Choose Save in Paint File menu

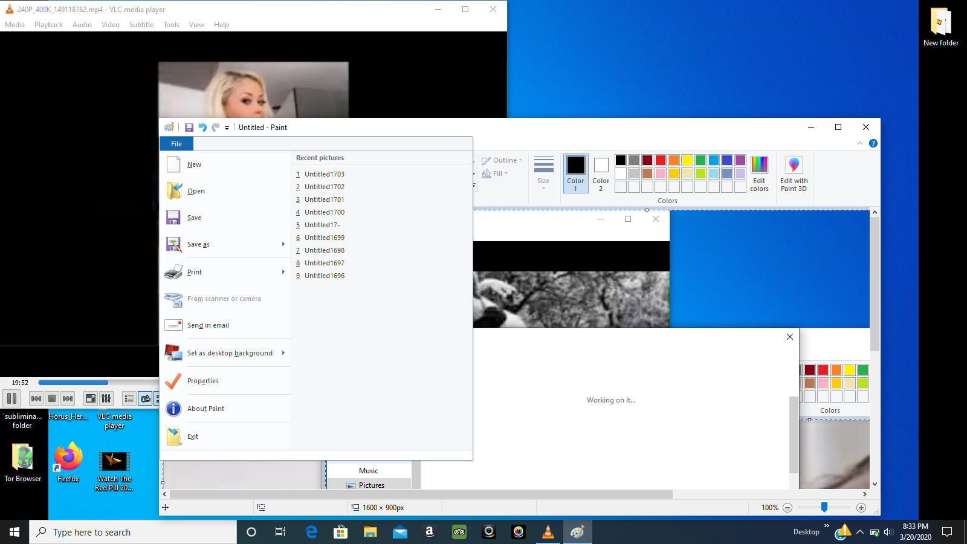[225, 218]
